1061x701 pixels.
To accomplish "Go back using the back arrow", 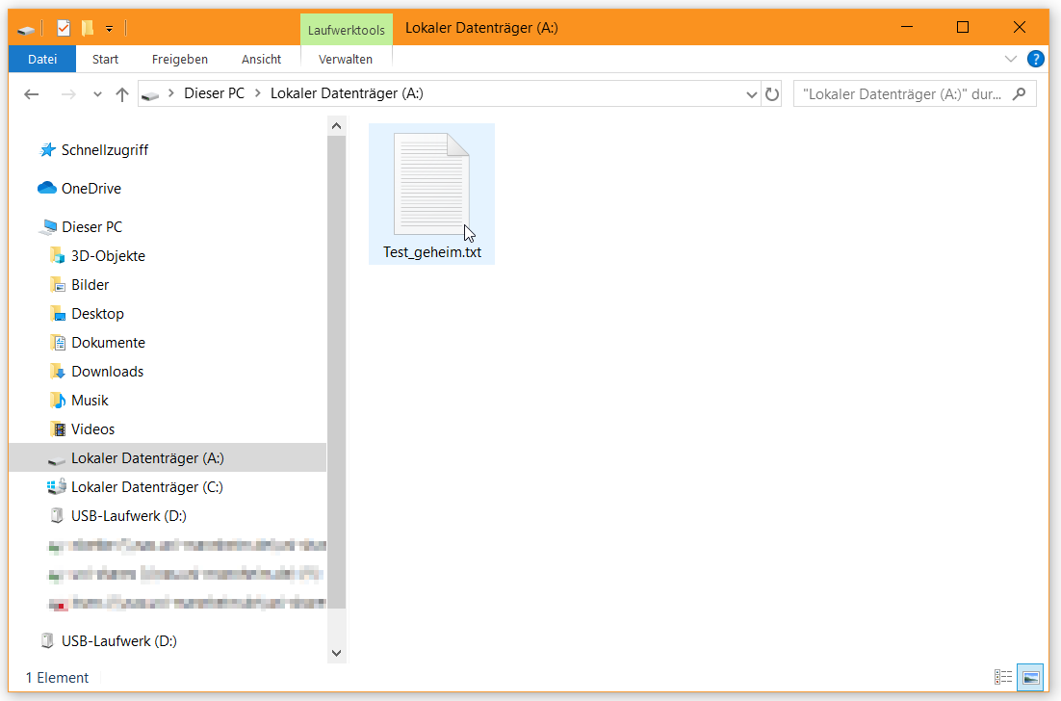I will click(x=31, y=93).
